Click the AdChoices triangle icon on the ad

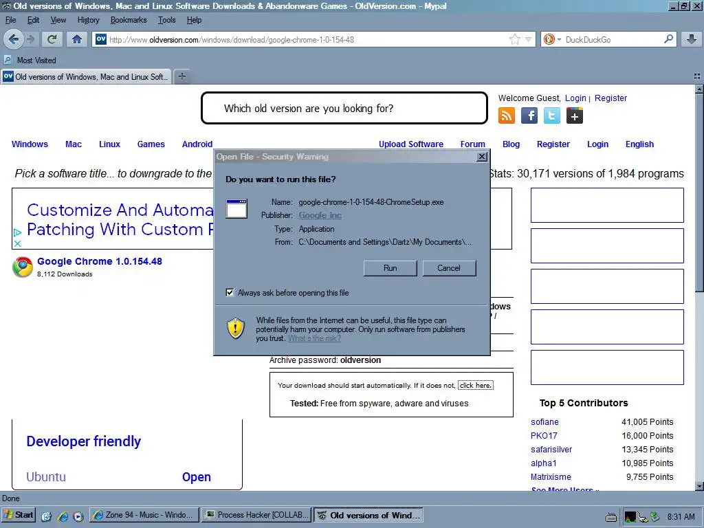coord(17,232)
